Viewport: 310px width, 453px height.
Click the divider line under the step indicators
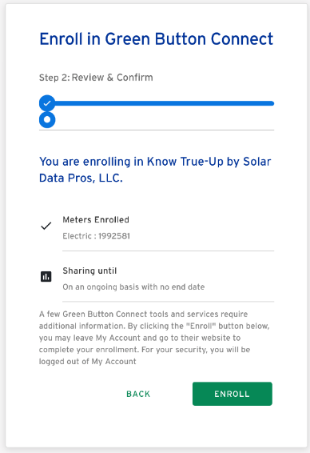pos(157,130)
